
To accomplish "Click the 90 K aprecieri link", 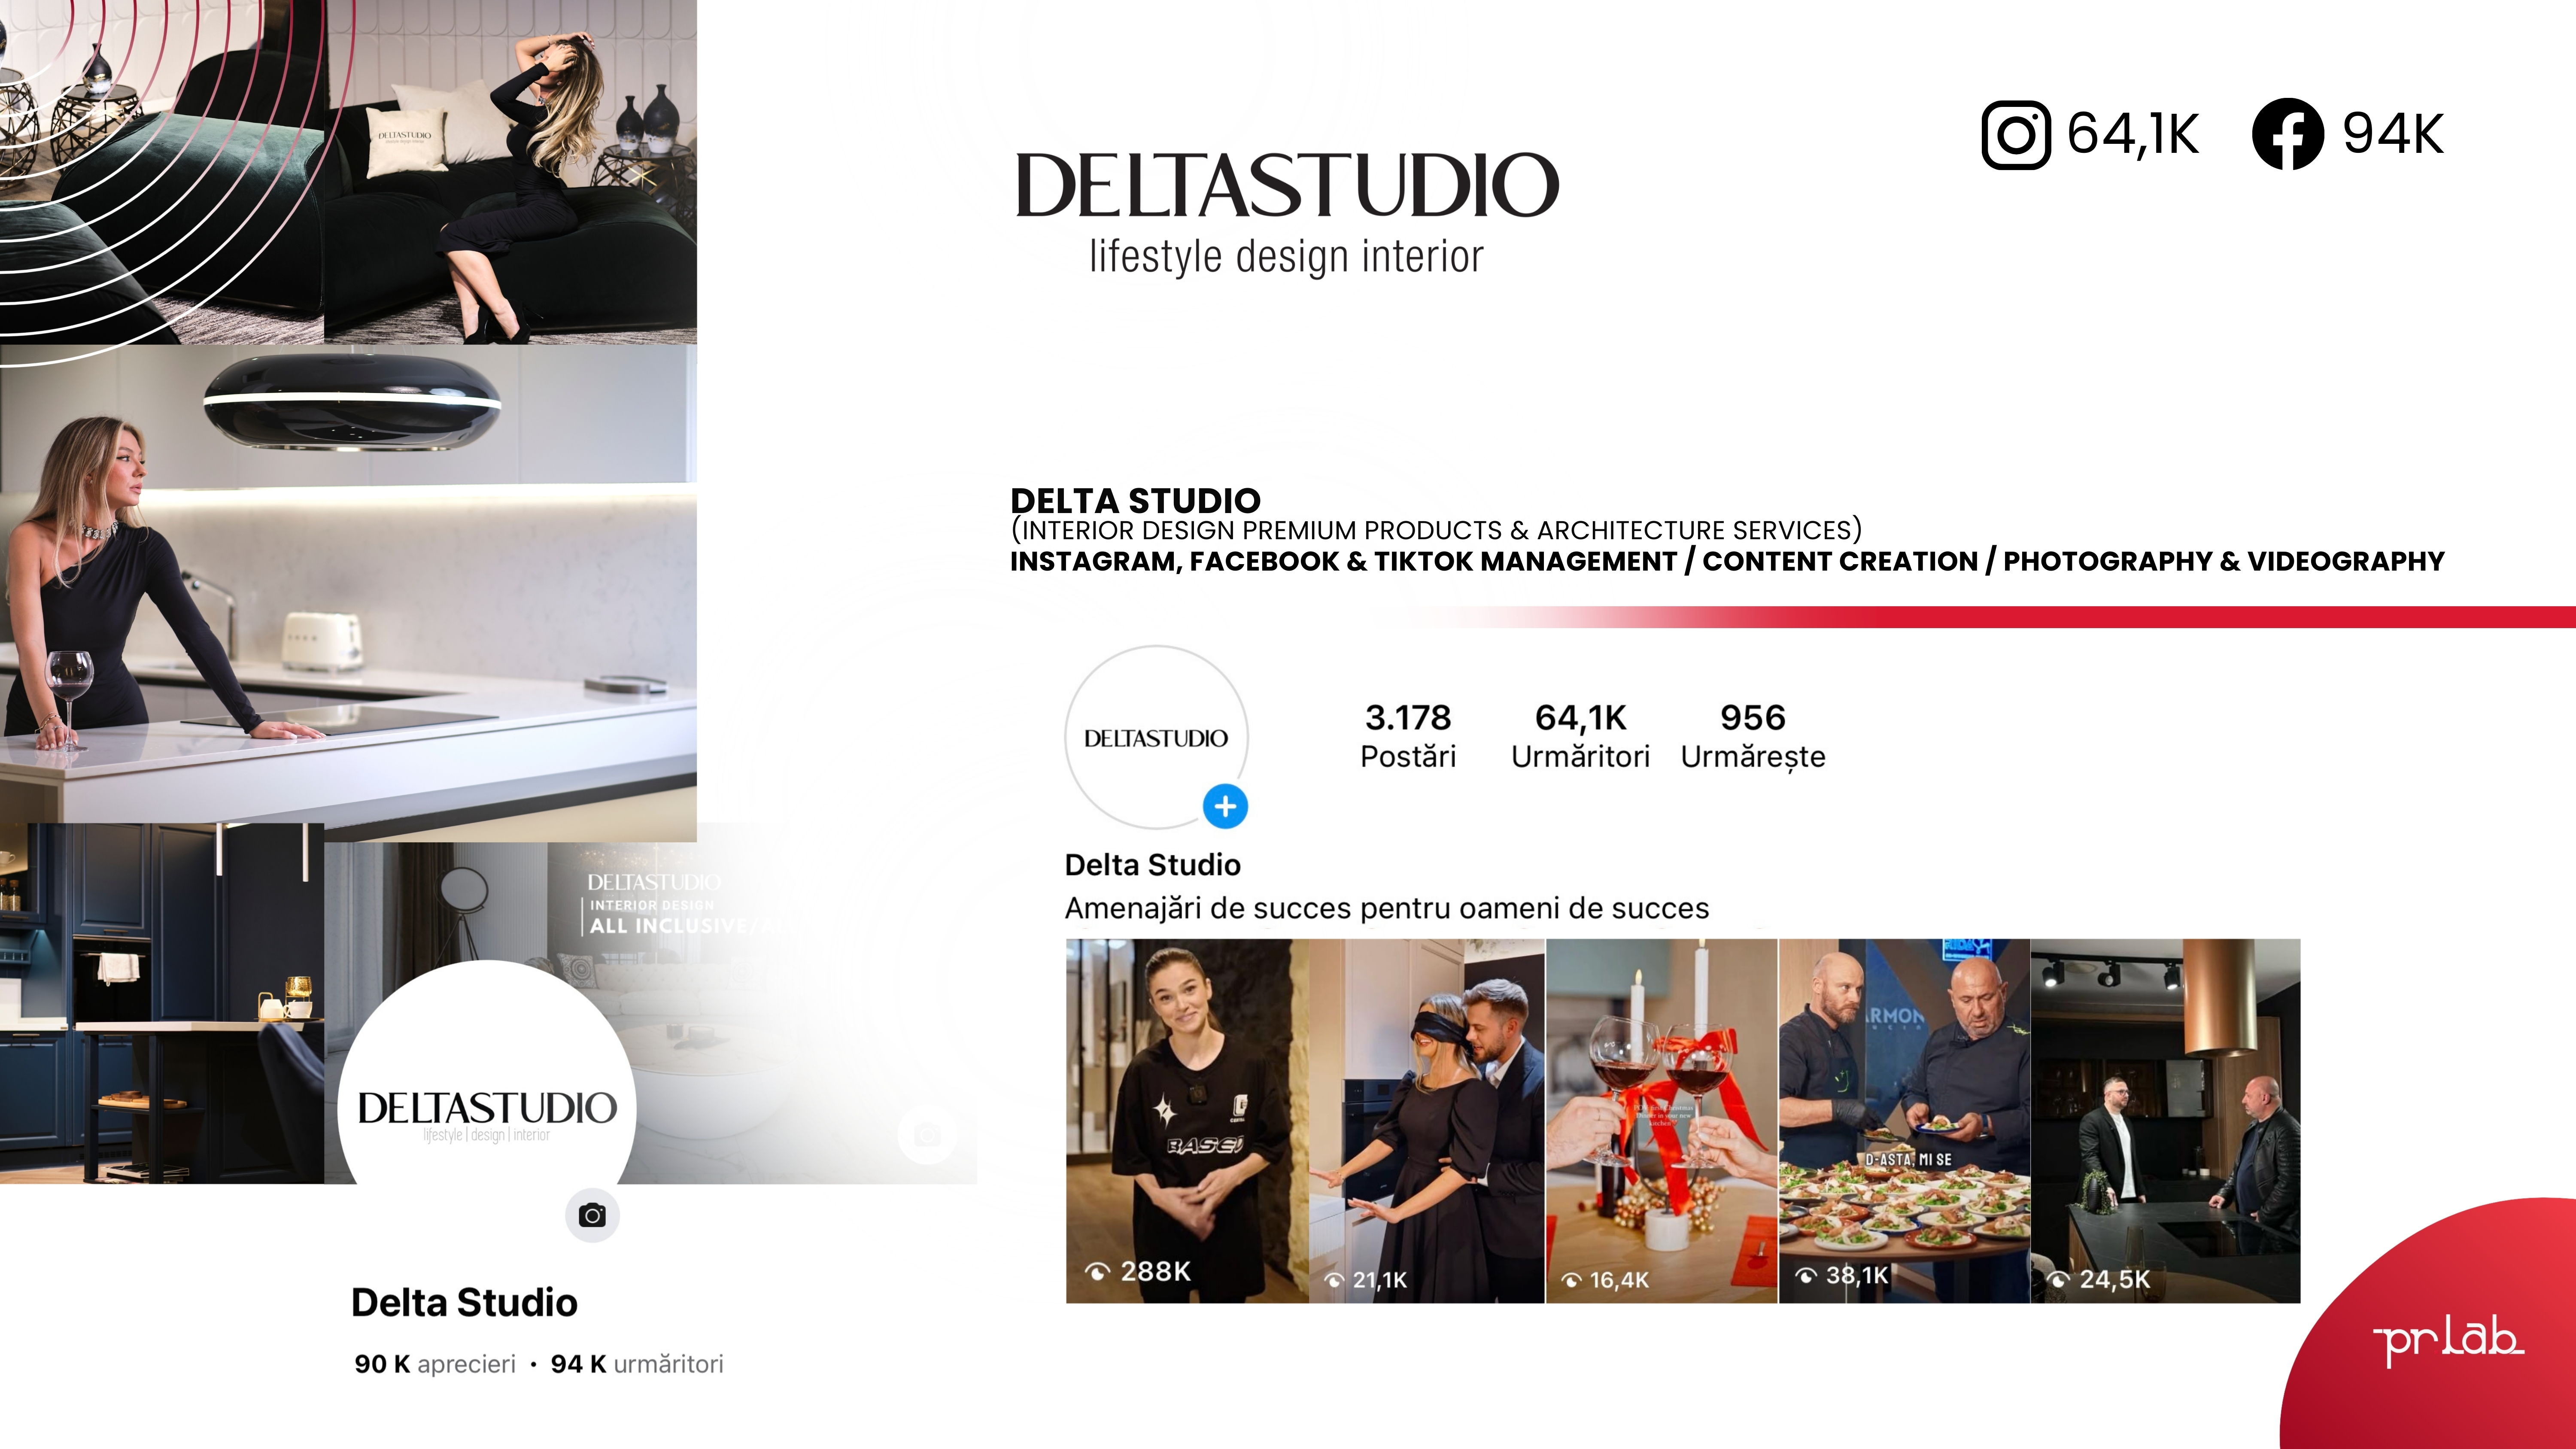I will [435, 1364].
